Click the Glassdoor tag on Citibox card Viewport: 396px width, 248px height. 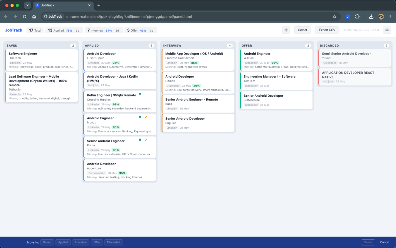click(x=173, y=86)
